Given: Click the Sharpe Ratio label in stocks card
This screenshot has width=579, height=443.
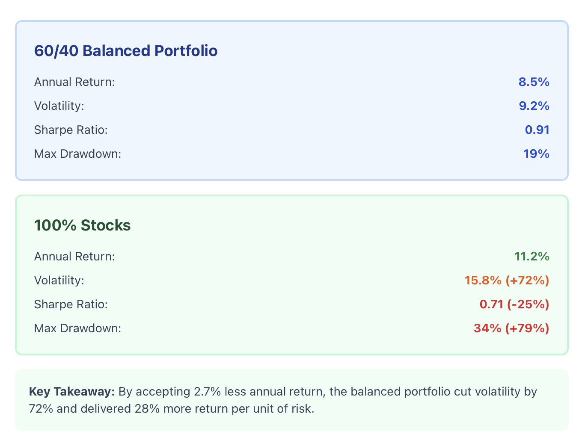Looking at the screenshot, I should pos(71,304).
